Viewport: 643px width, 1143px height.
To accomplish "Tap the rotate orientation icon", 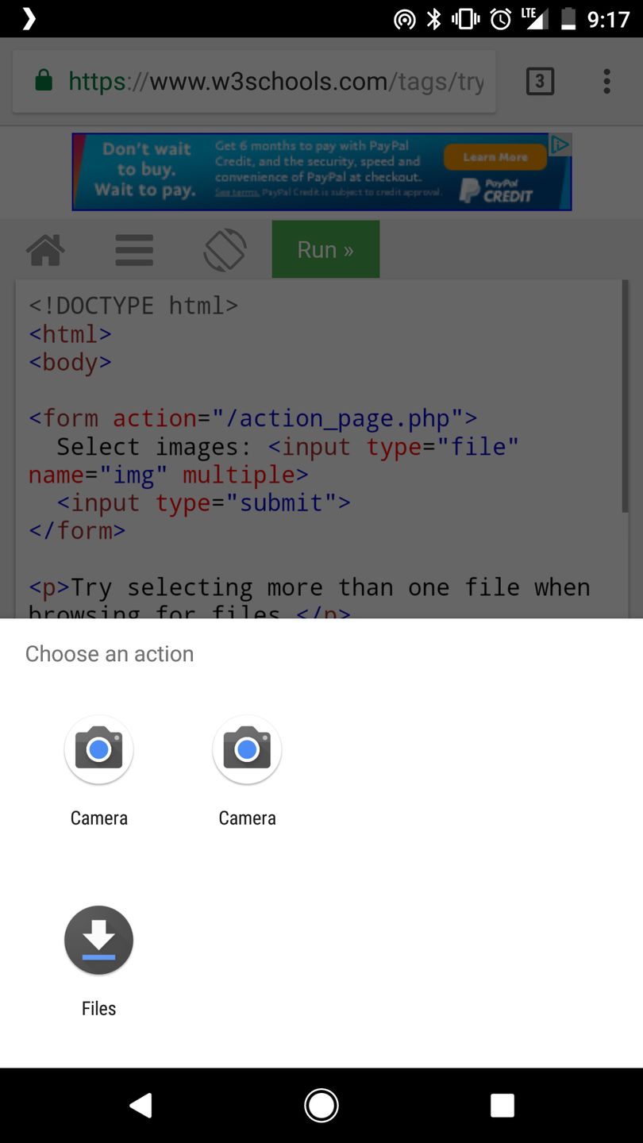I will point(225,249).
